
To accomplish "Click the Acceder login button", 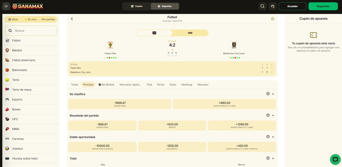I will click(292, 6).
